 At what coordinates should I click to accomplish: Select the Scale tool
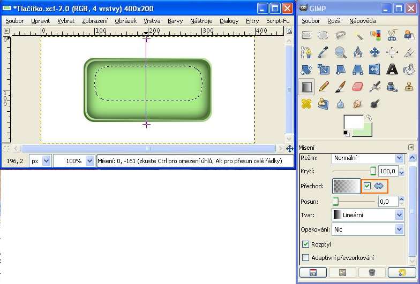(324, 70)
